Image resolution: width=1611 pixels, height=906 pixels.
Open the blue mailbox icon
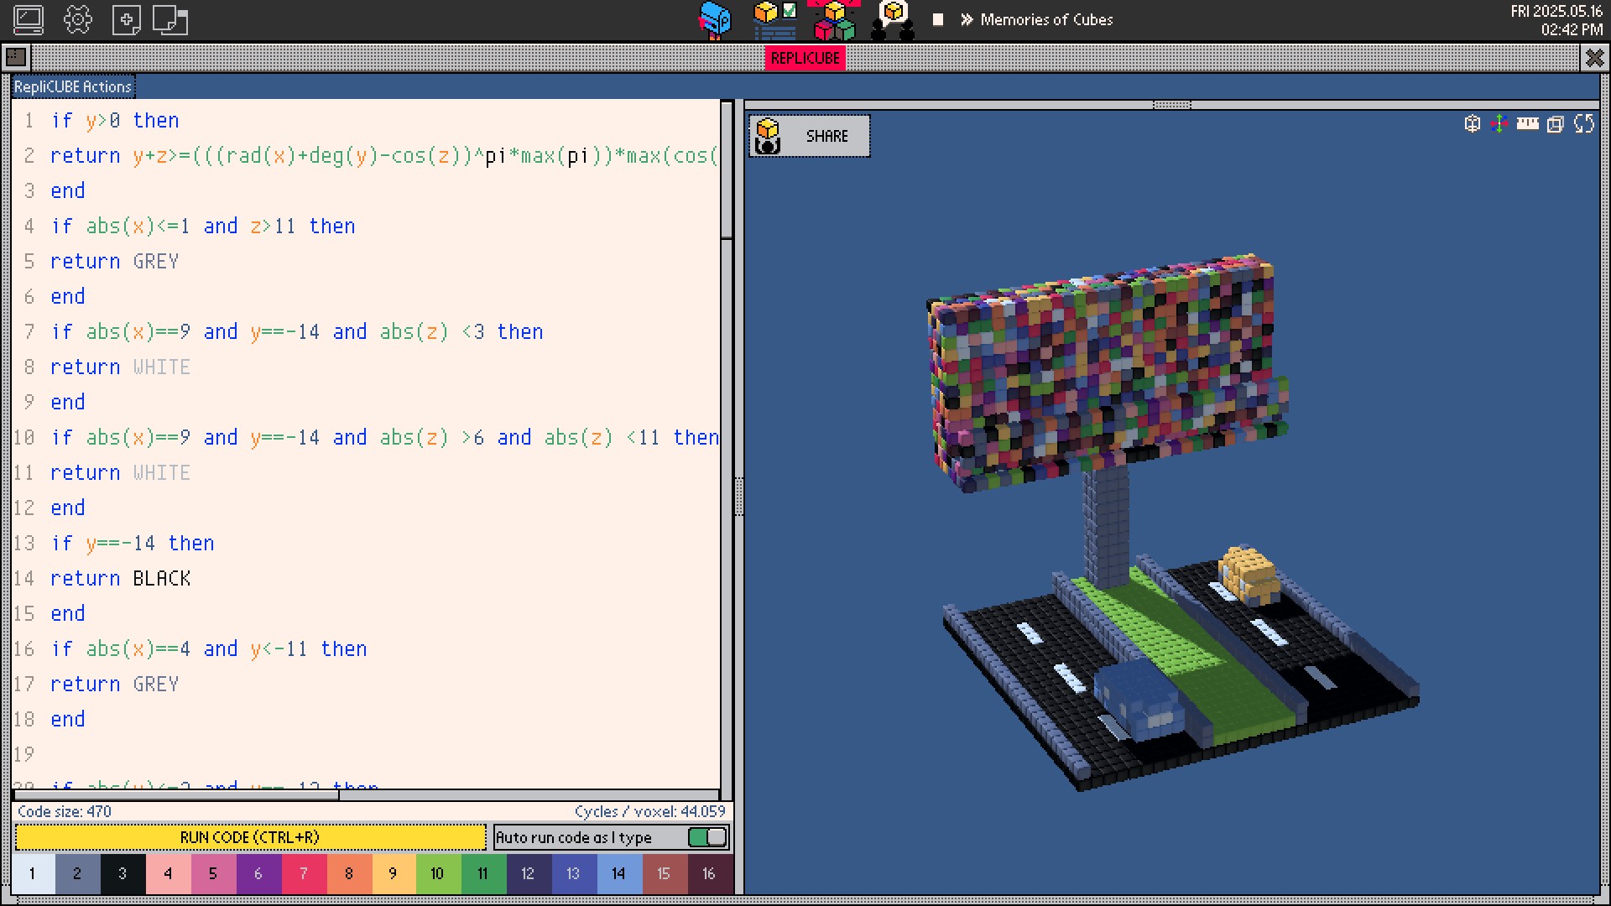(715, 20)
